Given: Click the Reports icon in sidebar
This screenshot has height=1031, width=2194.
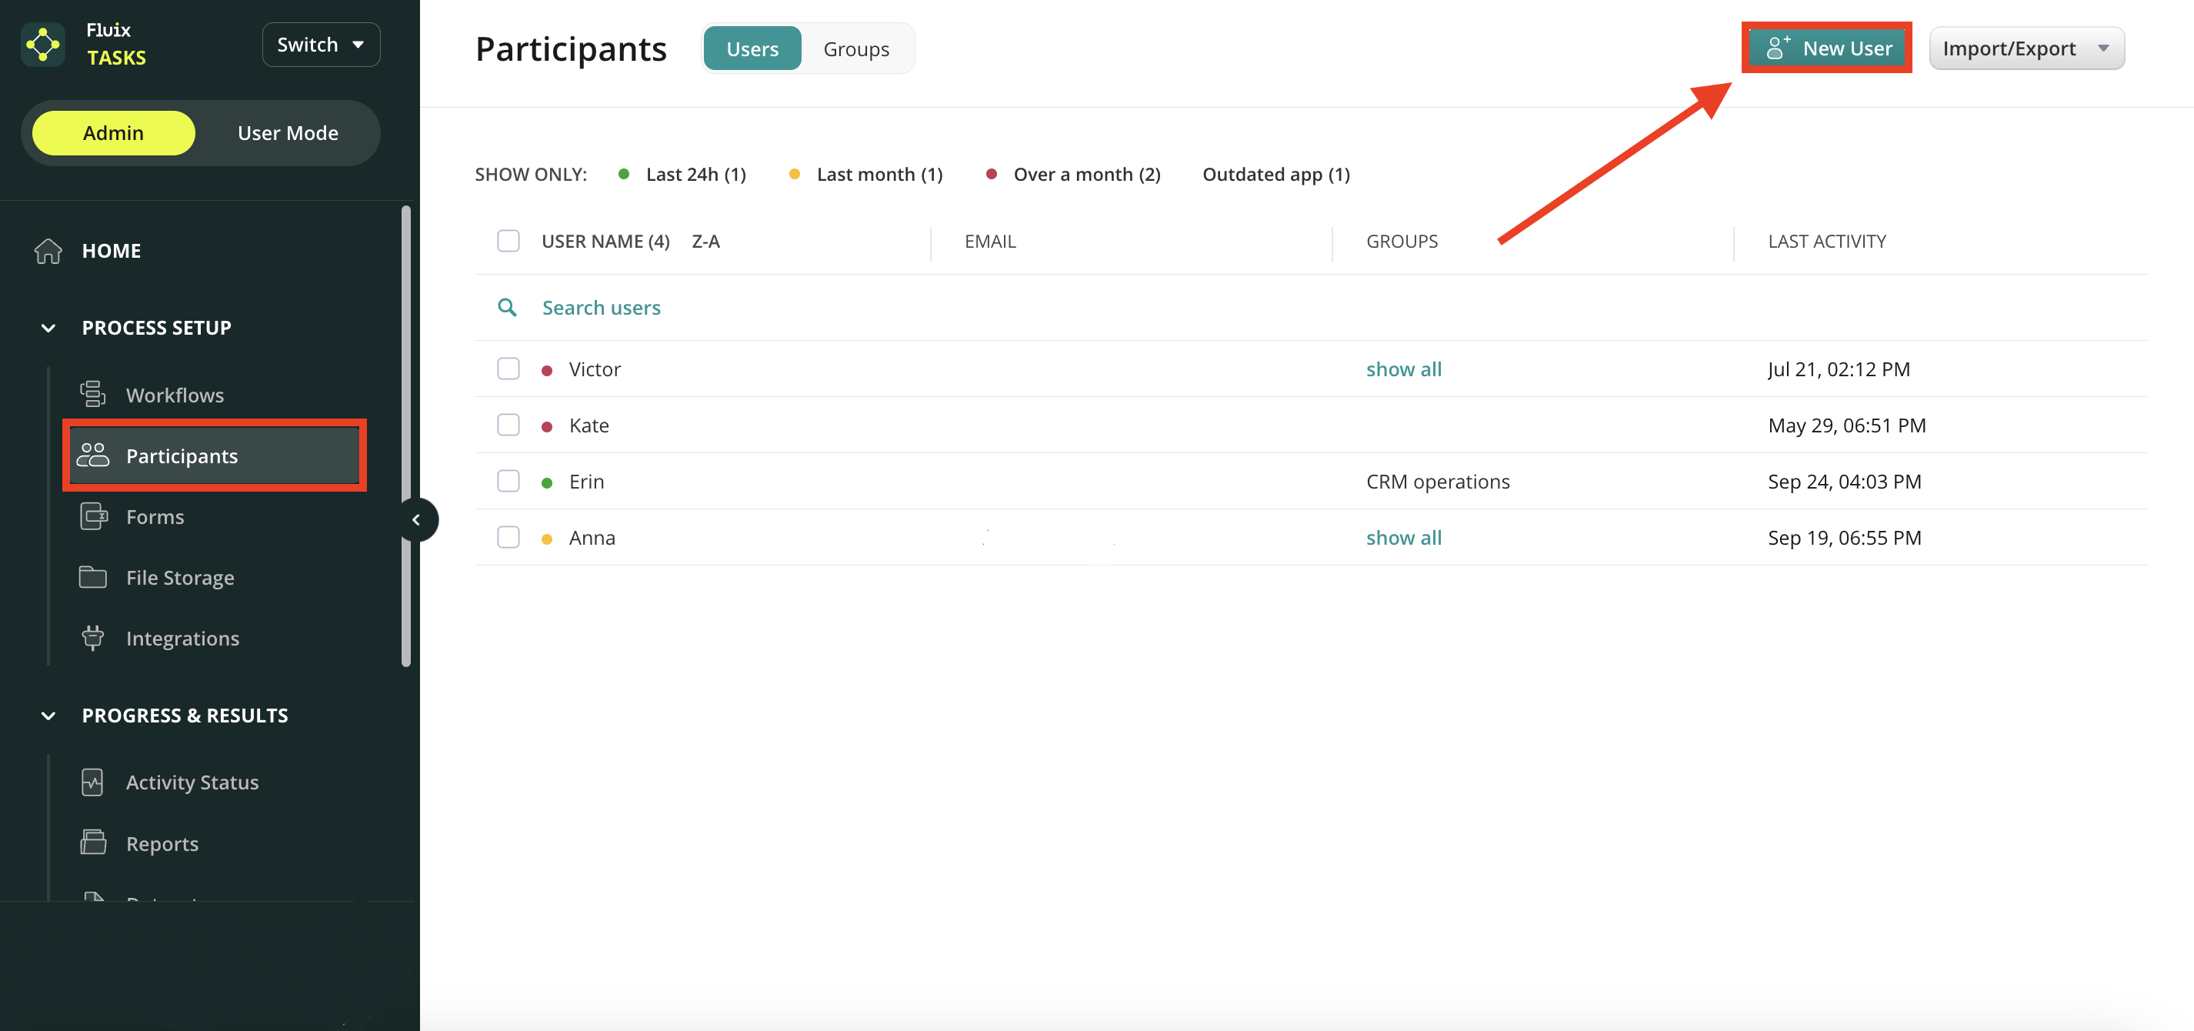Looking at the screenshot, I should [93, 842].
